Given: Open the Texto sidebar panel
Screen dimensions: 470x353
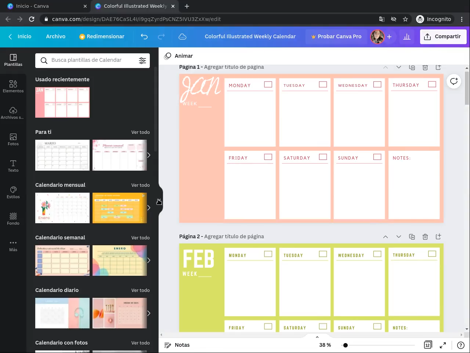Looking at the screenshot, I should [x=13, y=166].
